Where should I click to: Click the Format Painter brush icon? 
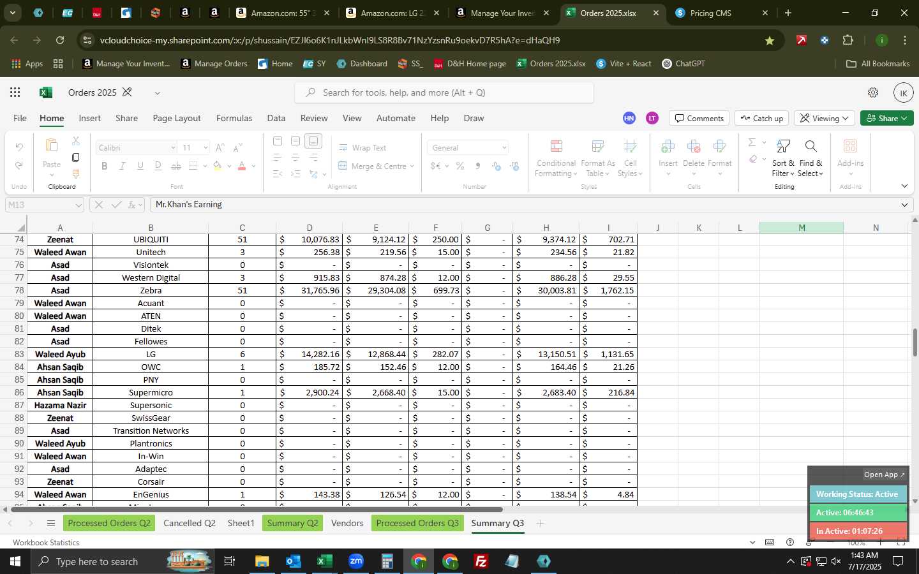[75, 173]
